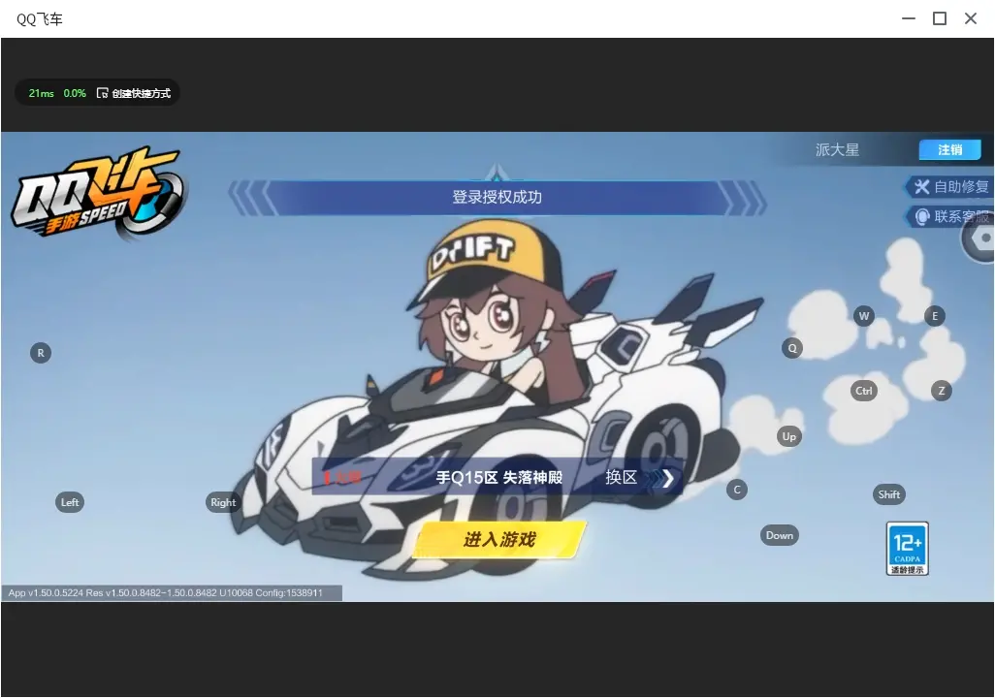Click the floating settings gear at right edge

tap(979, 238)
